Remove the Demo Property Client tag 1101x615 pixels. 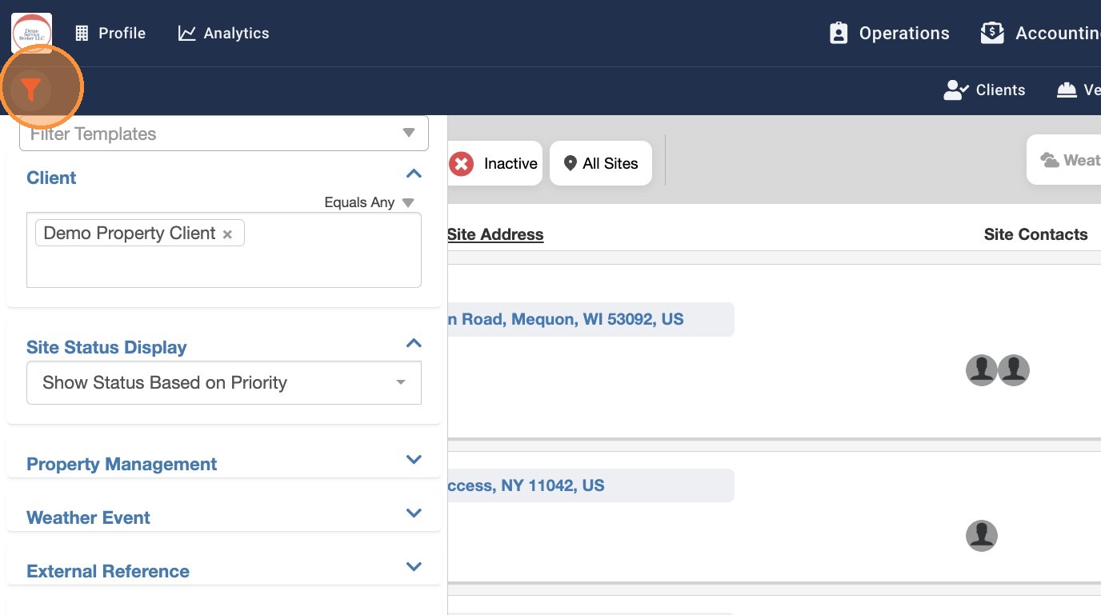pyautogui.click(x=227, y=234)
